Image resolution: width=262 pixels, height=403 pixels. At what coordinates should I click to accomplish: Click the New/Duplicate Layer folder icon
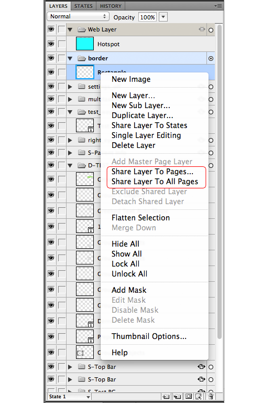click(x=166, y=397)
